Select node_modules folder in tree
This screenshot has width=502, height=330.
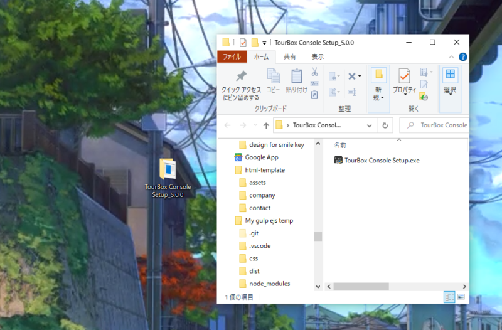(x=264, y=284)
